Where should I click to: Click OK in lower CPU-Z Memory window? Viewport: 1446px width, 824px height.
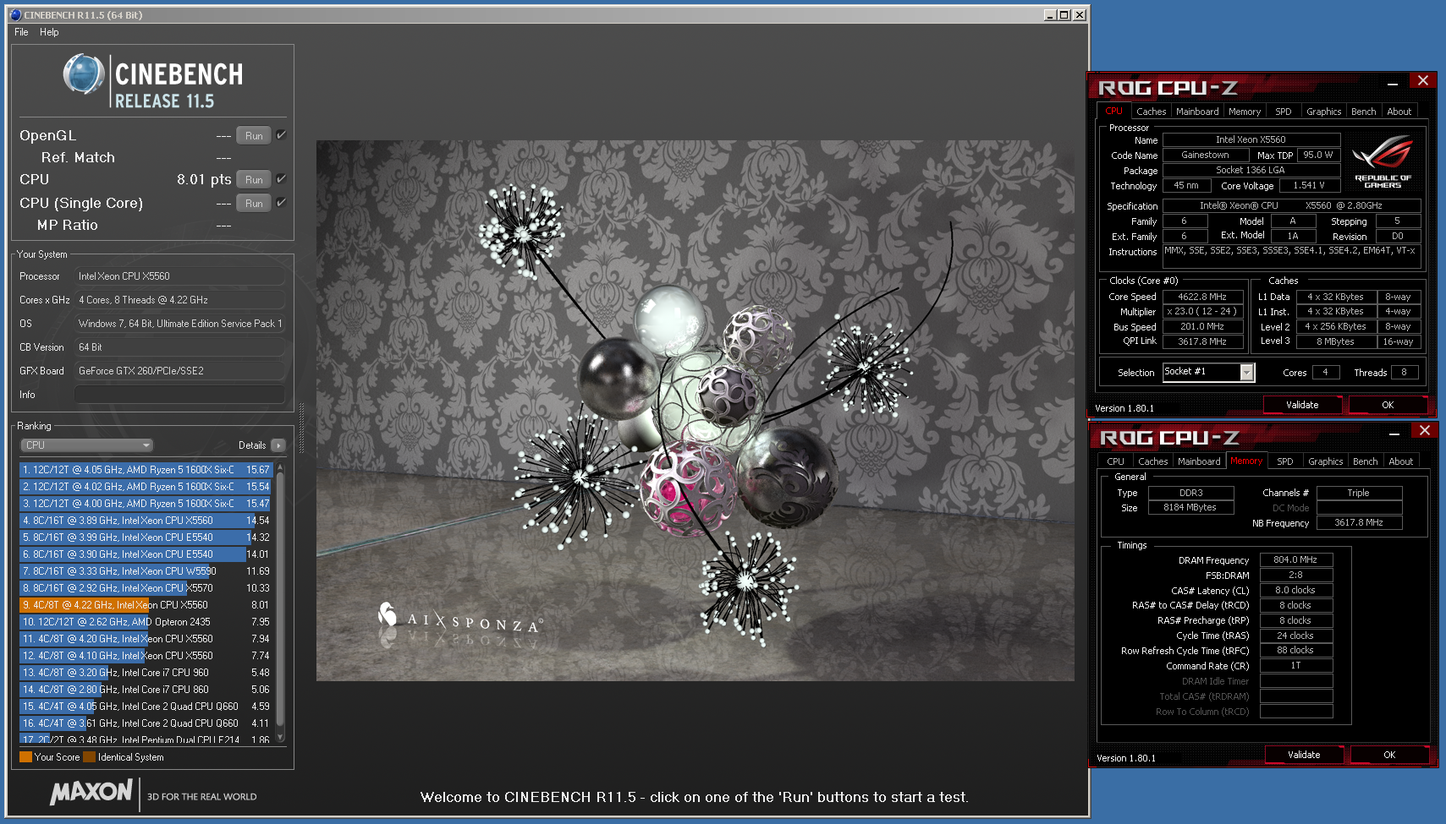[1389, 755]
